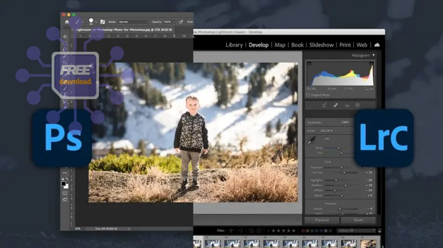Screen dimensions: 443x248
Task: Toggle Quick Mask mode in Photoshop
Action: (64, 193)
